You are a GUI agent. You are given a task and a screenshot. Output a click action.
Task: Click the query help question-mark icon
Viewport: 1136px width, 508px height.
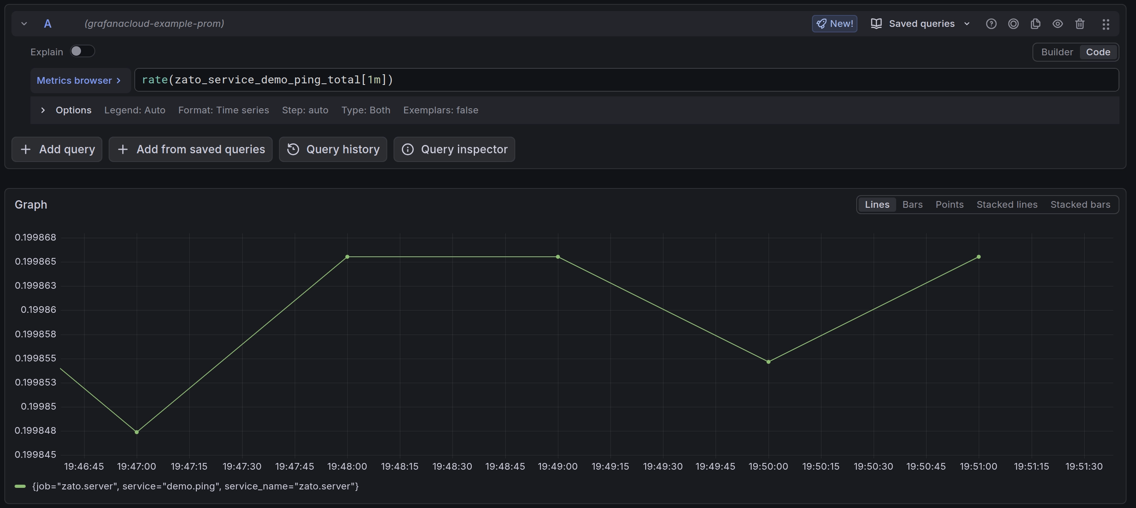(991, 24)
